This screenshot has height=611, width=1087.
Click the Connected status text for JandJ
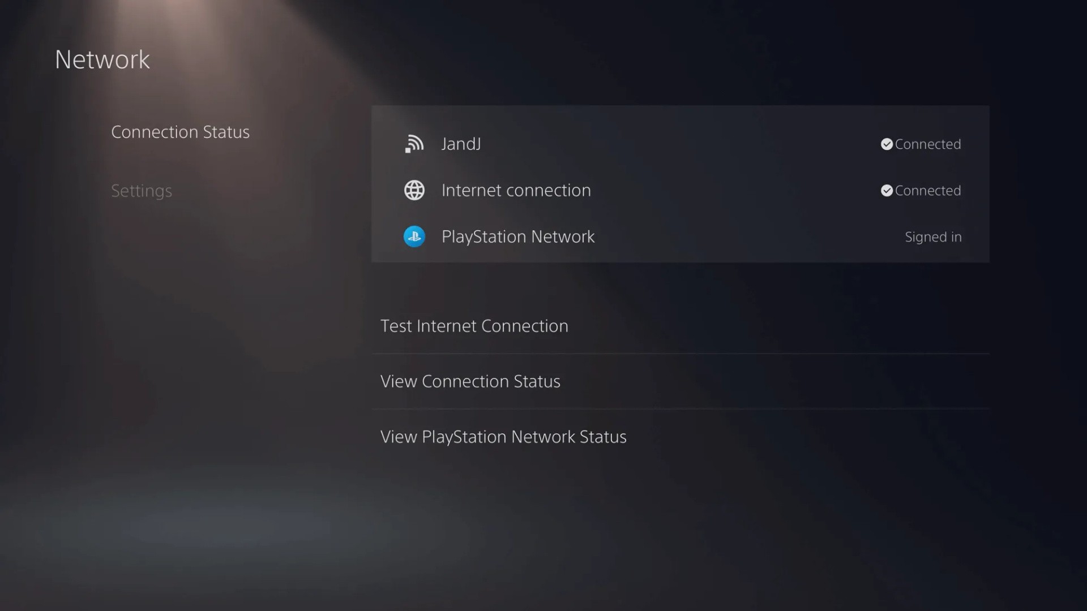[927, 144]
